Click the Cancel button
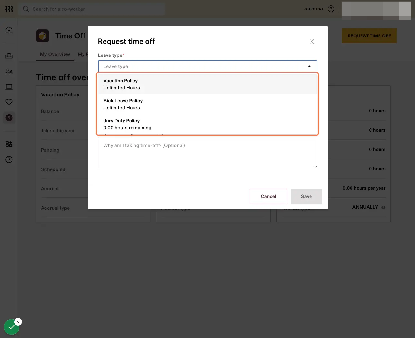Viewport: 415px width, 338px height. pos(268,196)
